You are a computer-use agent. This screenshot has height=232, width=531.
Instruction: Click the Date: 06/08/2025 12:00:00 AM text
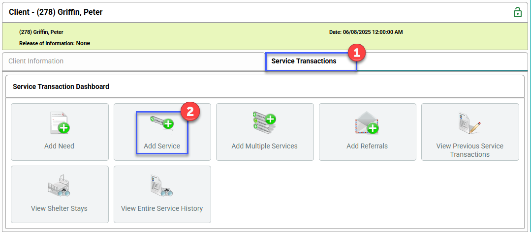coord(366,32)
